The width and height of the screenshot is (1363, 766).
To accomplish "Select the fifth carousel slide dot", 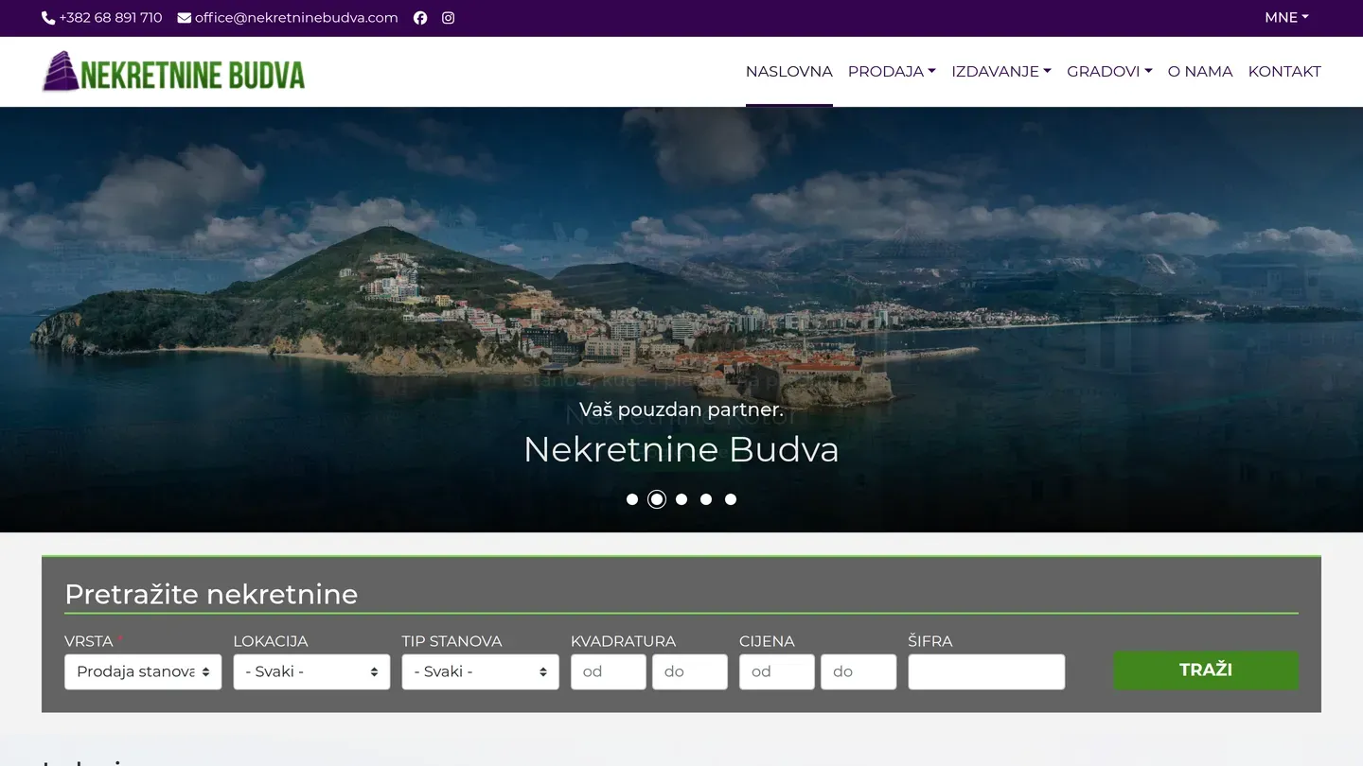I will click(x=731, y=499).
